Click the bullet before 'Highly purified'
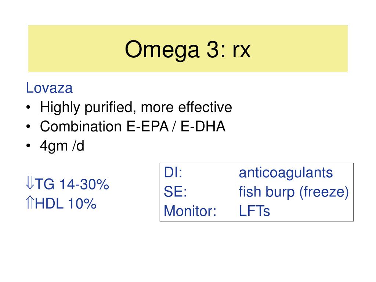 28,107
